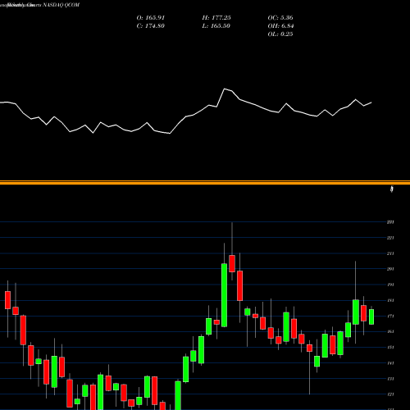
Task: Click the 161 price axis label
Action: pos(390,332)
